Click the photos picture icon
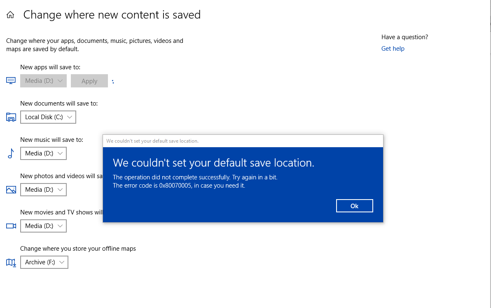 (11, 190)
